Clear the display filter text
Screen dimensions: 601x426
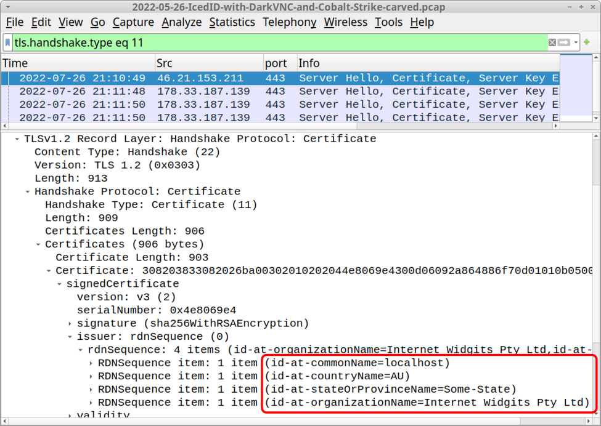click(552, 43)
